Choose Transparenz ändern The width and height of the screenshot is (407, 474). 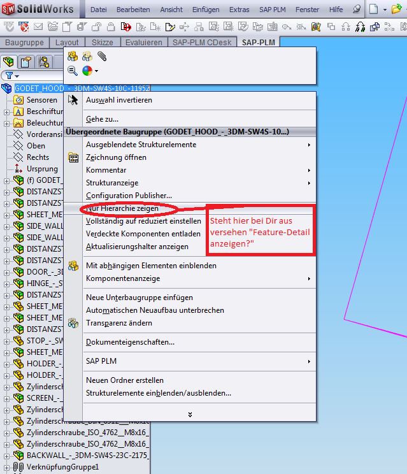pyautogui.click(x=190, y=323)
